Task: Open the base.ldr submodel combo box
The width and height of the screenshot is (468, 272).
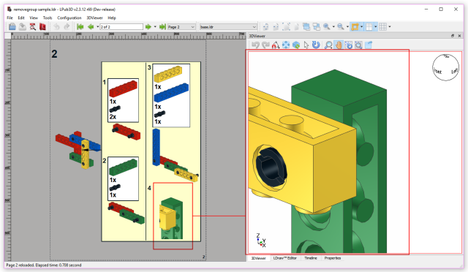Action: coord(228,27)
